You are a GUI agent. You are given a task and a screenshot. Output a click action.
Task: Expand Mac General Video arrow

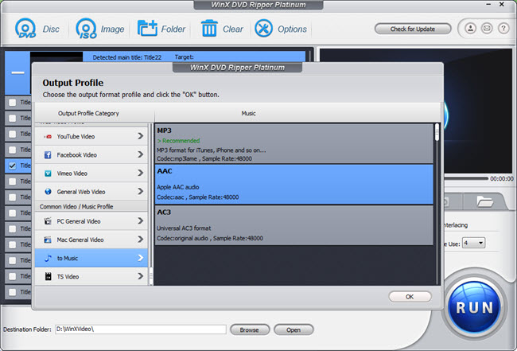141,239
